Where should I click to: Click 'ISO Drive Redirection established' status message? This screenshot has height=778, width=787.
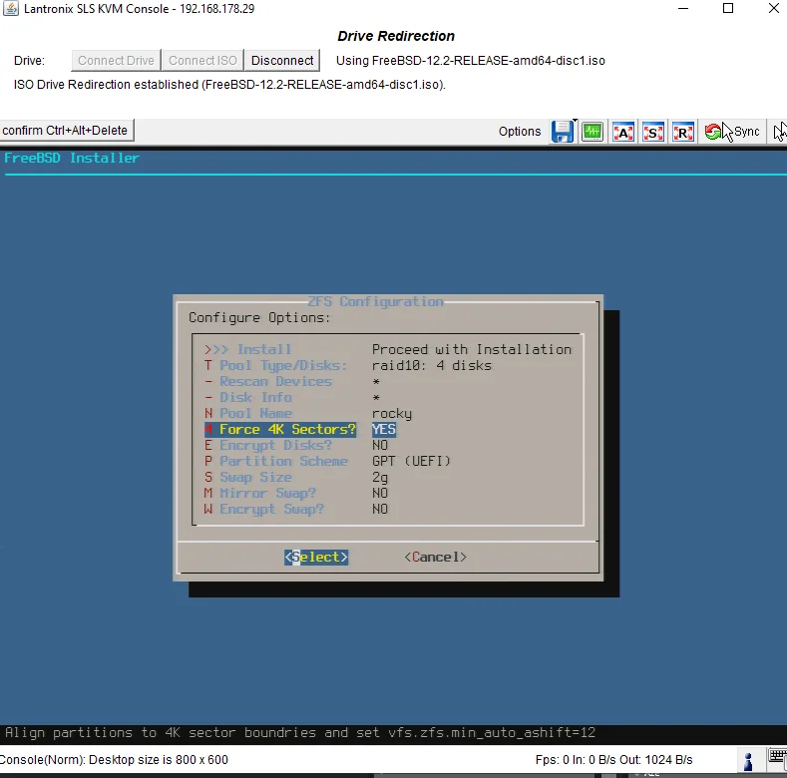(229, 85)
